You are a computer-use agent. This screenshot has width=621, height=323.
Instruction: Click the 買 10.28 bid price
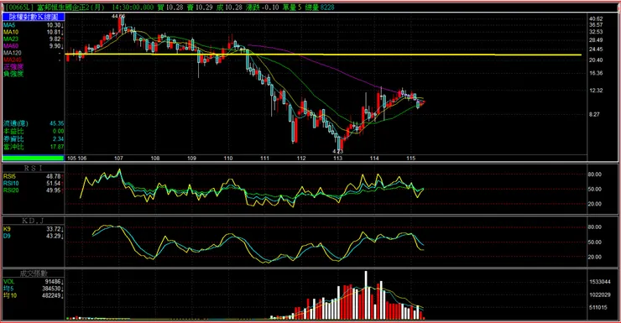coord(170,7)
